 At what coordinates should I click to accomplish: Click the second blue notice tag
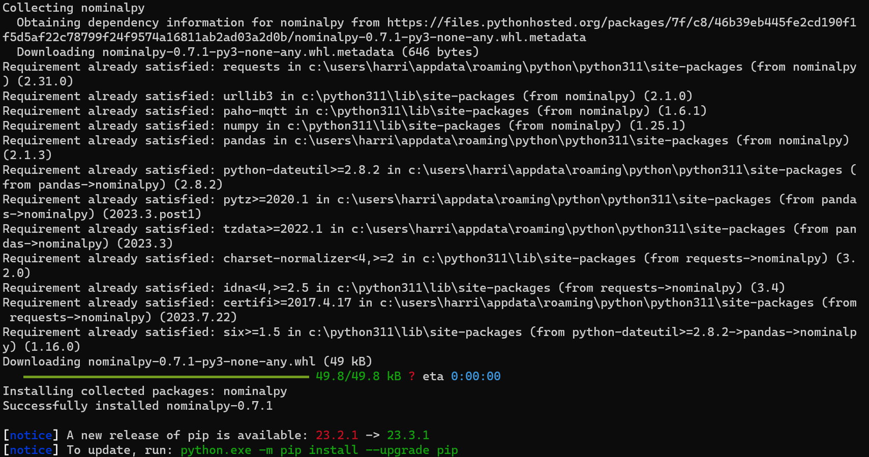pyautogui.click(x=31, y=450)
